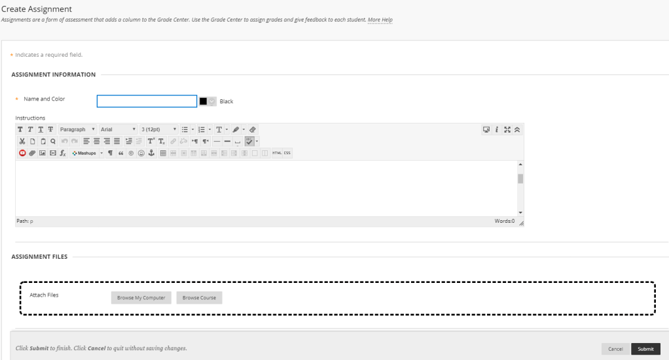Open the Mashups menu
The height and width of the screenshot is (360, 669).
coord(83,153)
